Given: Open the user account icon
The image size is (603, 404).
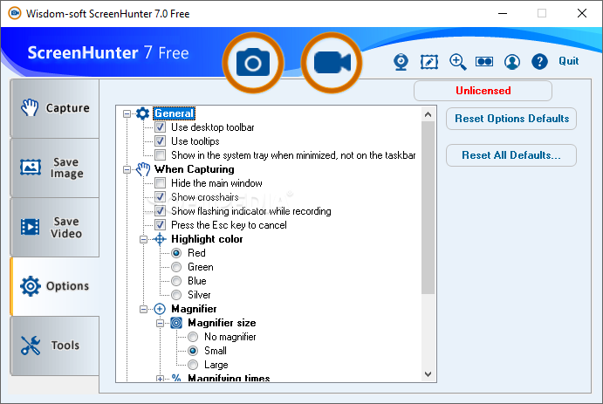Looking at the screenshot, I should (x=512, y=61).
